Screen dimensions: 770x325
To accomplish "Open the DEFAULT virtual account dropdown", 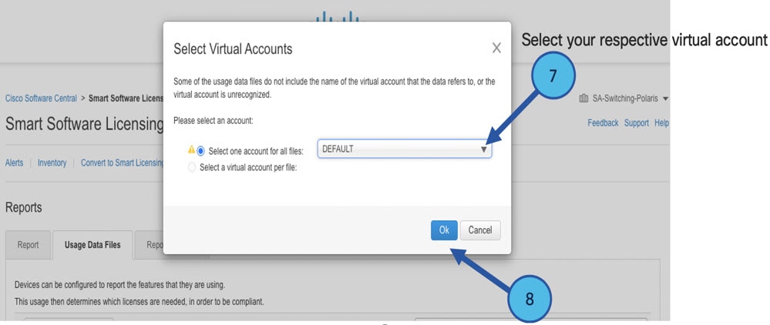I will [405, 149].
